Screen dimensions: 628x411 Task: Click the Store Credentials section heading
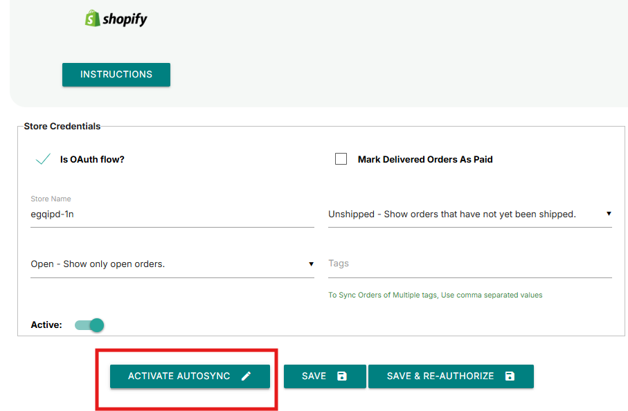(x=62, y=127)
